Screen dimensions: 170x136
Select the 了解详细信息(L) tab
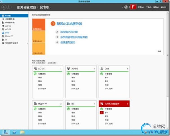click(x=39, y=49)
